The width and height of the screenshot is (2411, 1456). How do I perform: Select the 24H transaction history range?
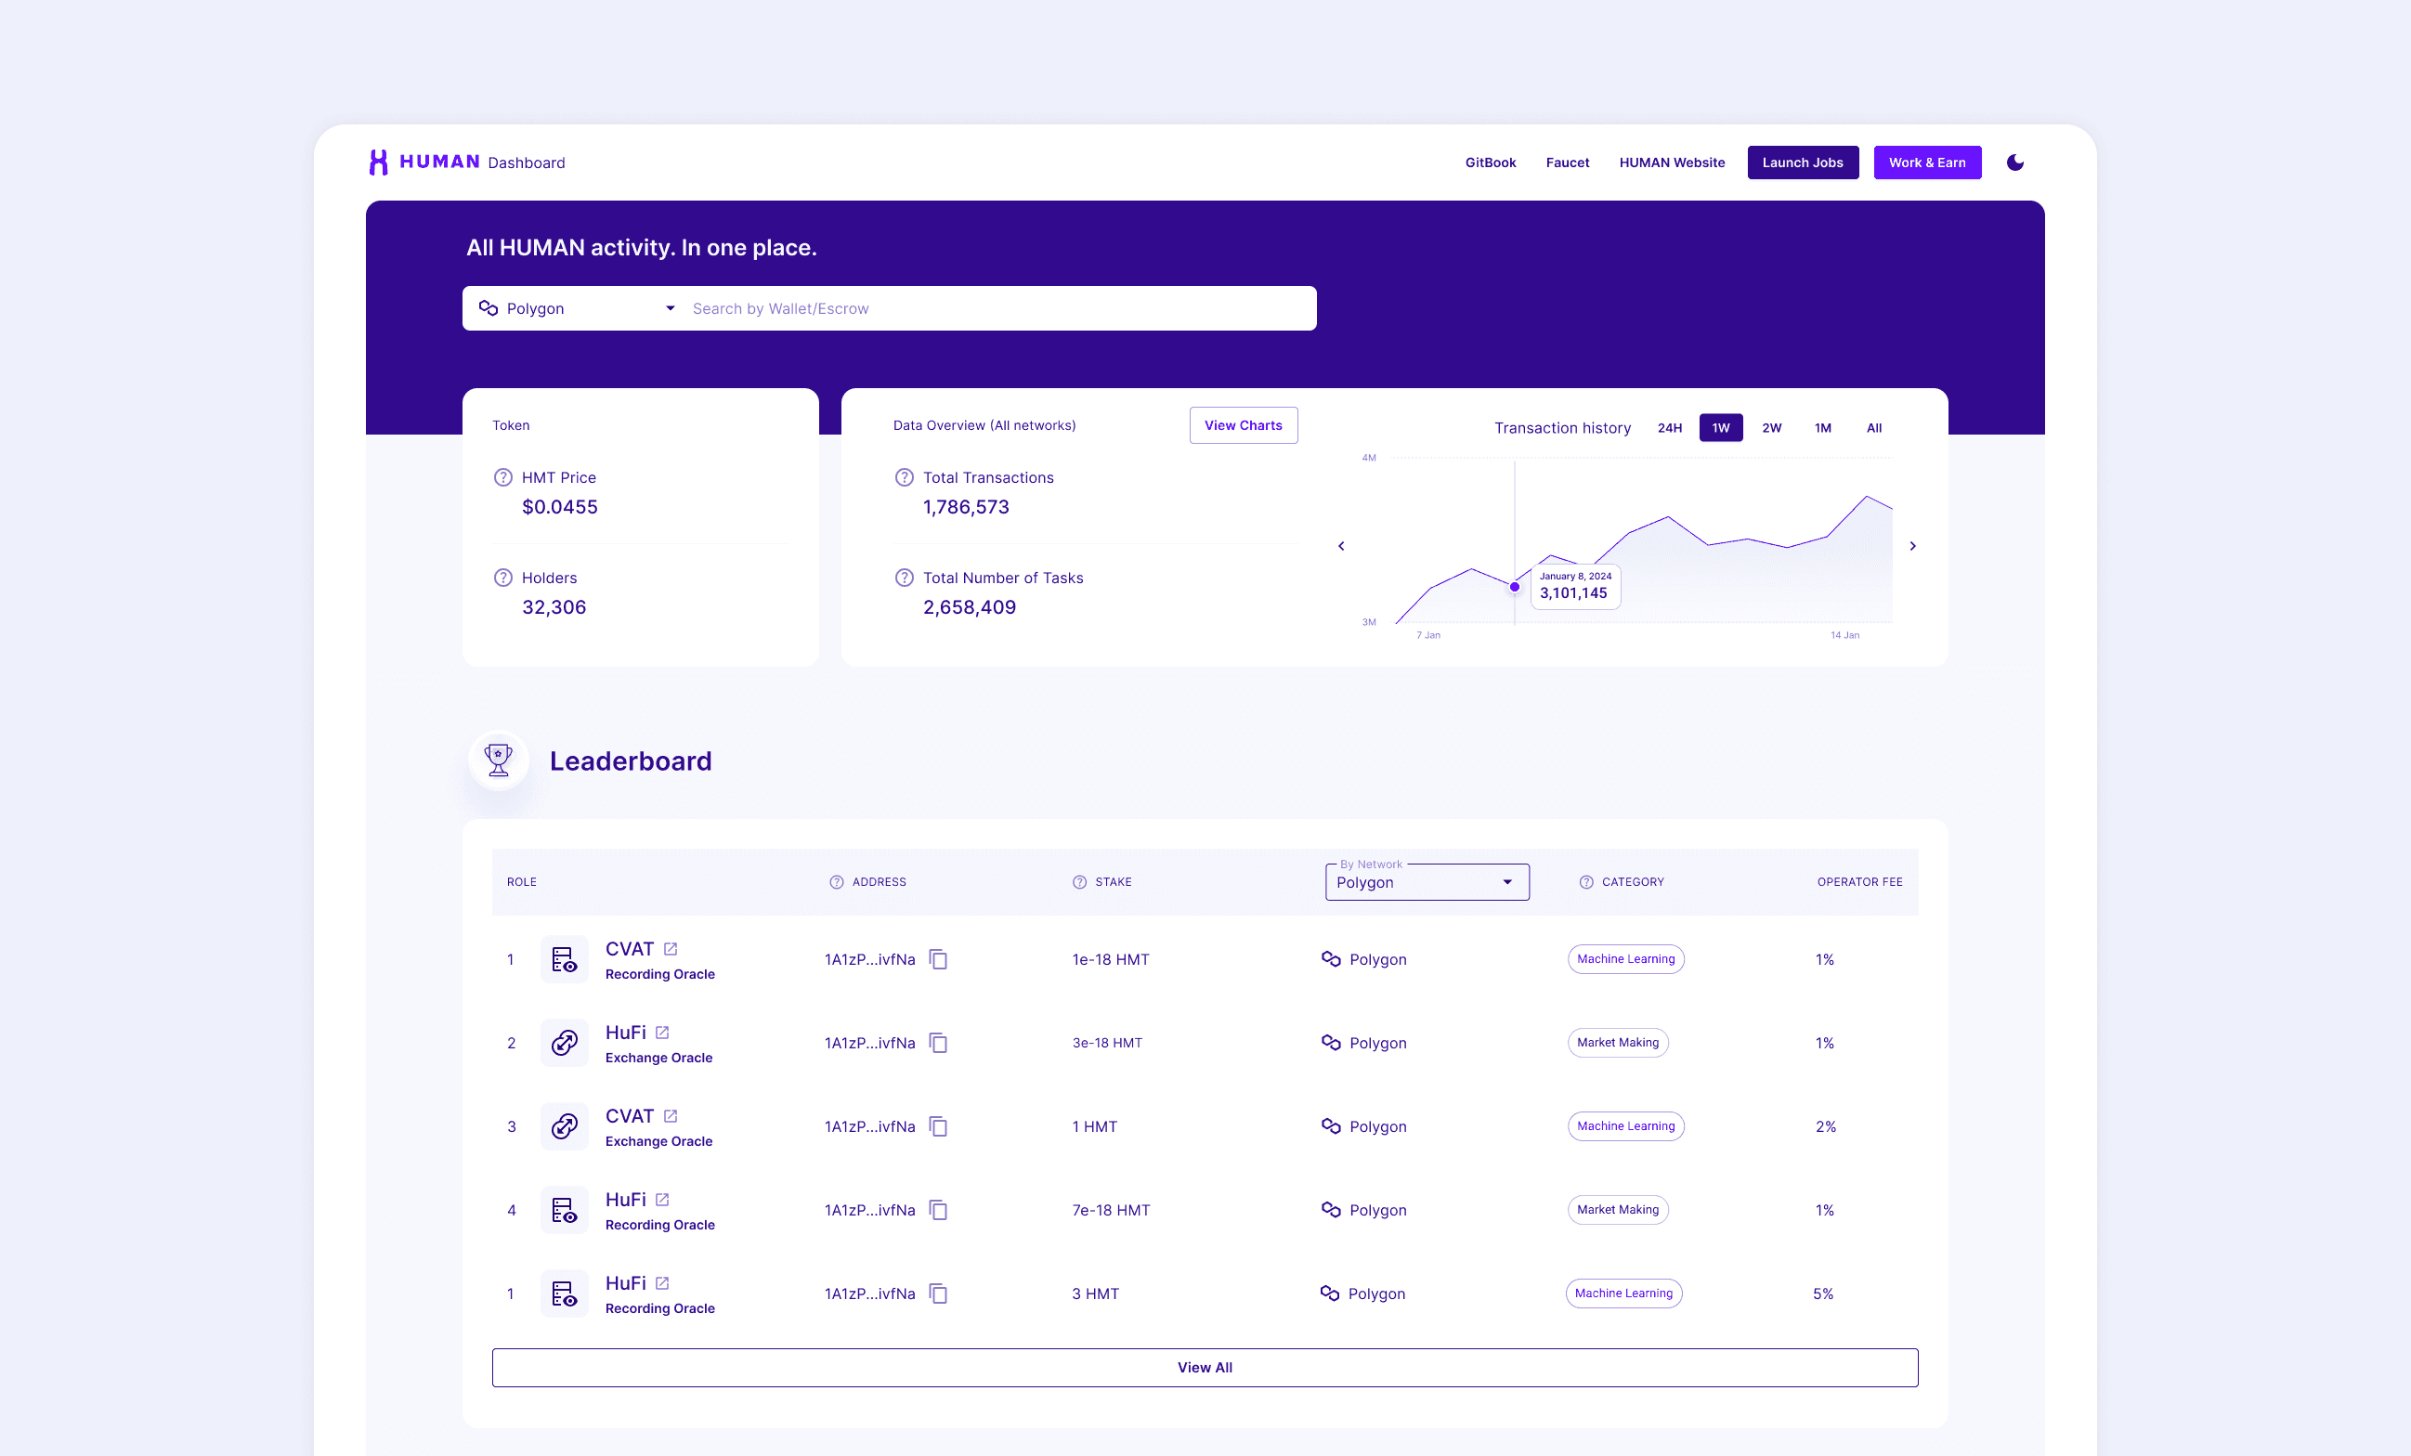[x=1669, y=427]
